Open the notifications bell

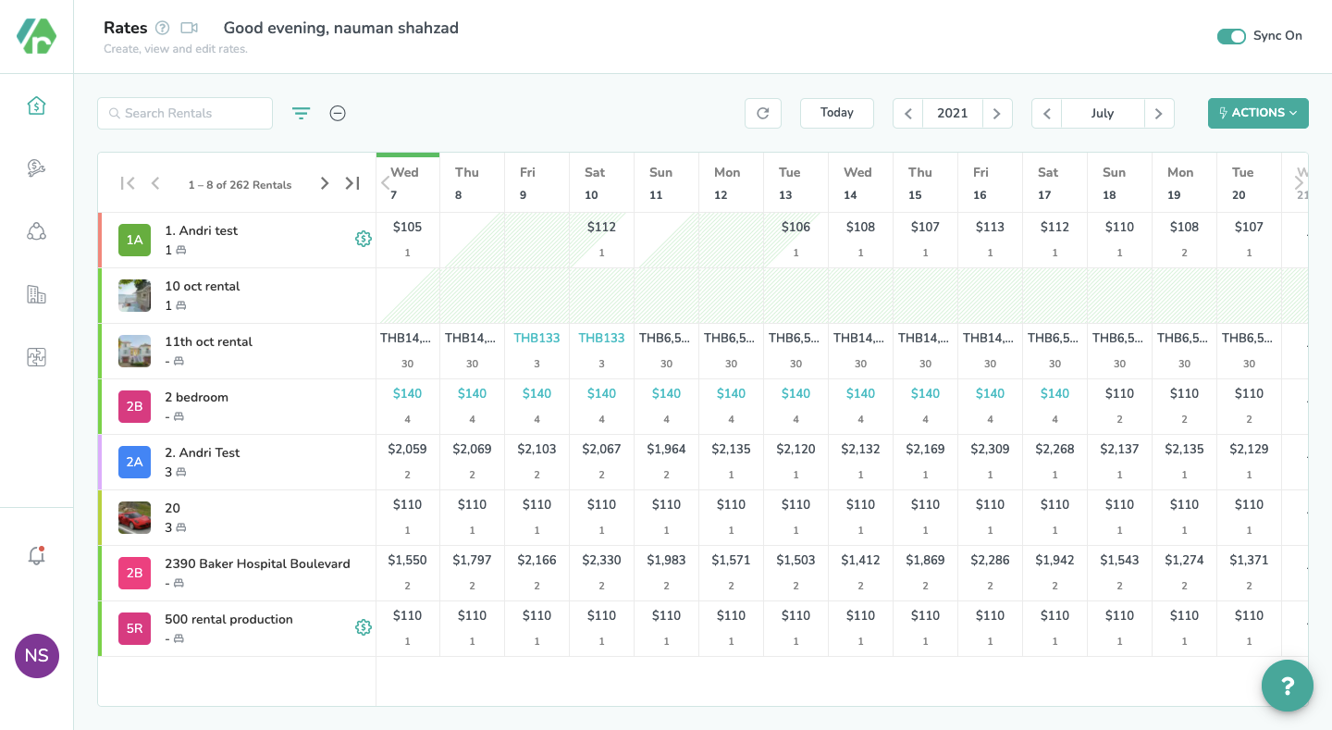(36, 555)
